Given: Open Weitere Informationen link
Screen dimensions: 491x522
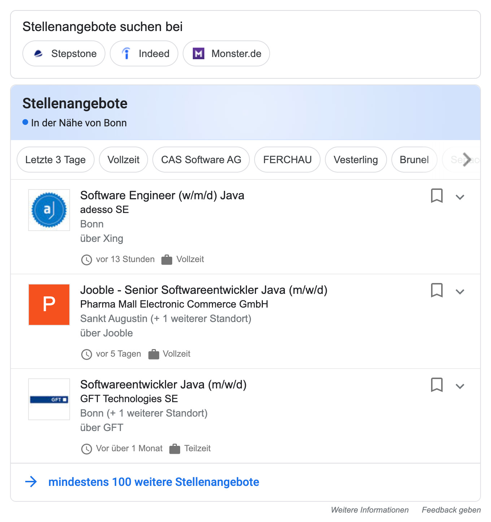Looking at the screenshot, I should (x=370, y=510).
